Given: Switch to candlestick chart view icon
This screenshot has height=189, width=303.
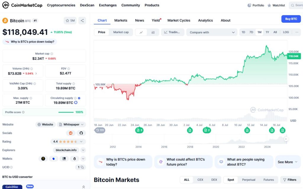Looking at the screenshot, I should (x=153, y=32).
